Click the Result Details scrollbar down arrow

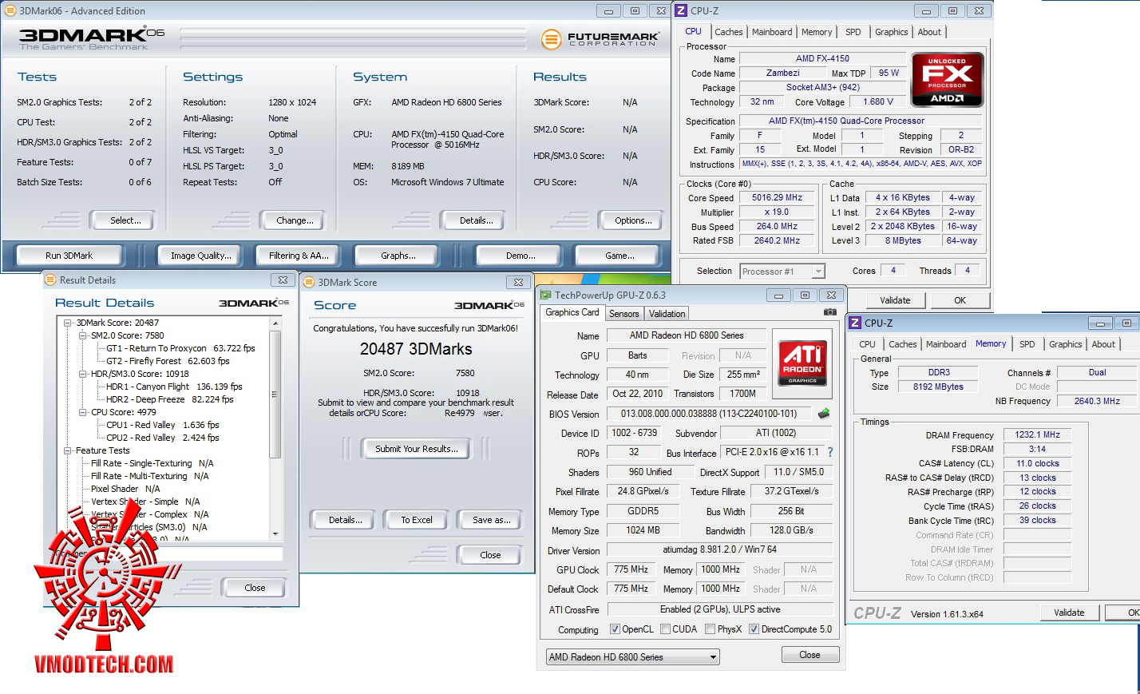click(x=275, y=533)
